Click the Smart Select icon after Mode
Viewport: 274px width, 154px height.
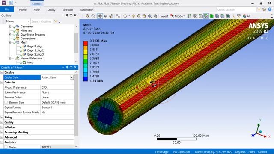point(189,16)
